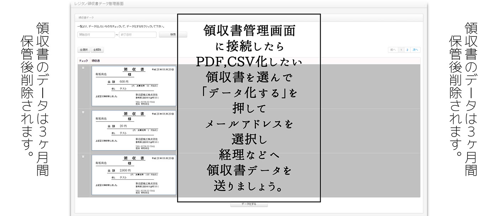The height and width of the screenshot is (216, 498).
Task: Click the 終了日付 end date field
Action: (x=137, y=35)
